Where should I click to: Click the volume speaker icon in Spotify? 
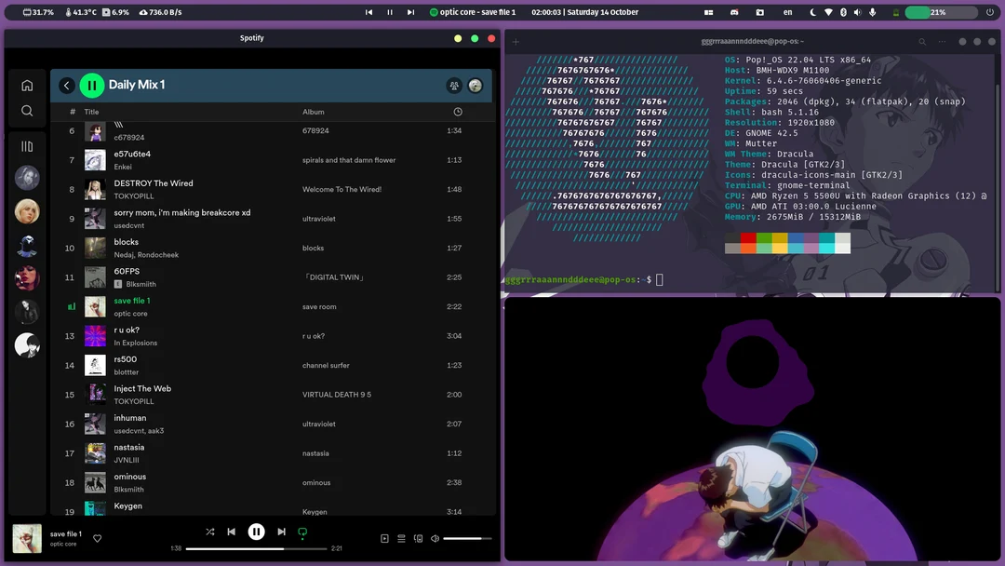click(435, 538)
